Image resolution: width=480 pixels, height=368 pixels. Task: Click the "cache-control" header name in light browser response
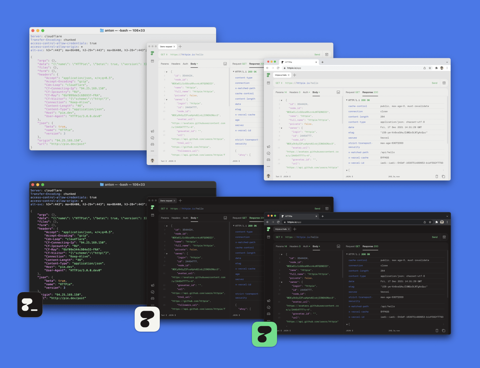[x=358, y=106]
